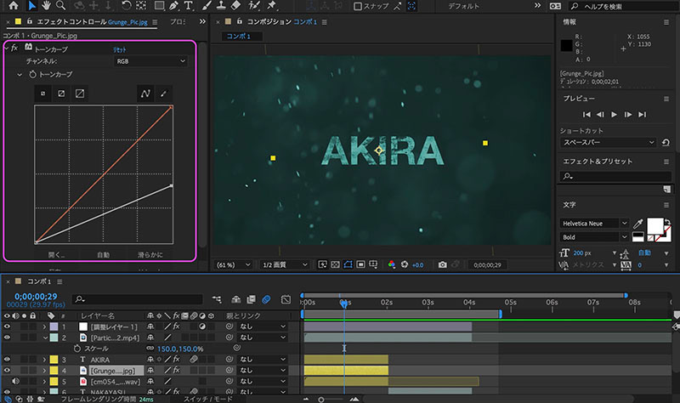Switch to Effect Controls Grunge_Pic.jpg tab
680x403 pixels.
(x=92, y=22)
